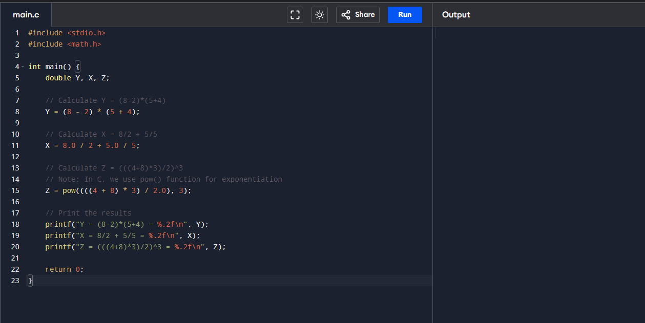Click the 'double Y, X, Z;' declaration
This screenshot has width=645, height=323.
click(77, 78)
